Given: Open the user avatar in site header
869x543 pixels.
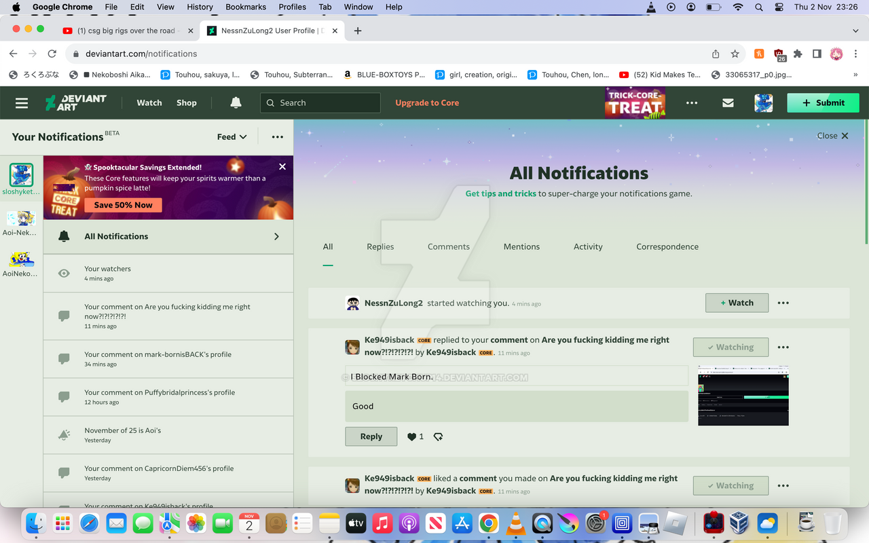Looking at the screenshot, I should [764, 103].
